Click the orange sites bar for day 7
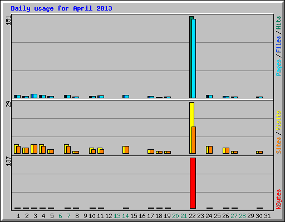The width and height of the screenshot is (285, 222). pyautogui.click(x=68, y=150)
